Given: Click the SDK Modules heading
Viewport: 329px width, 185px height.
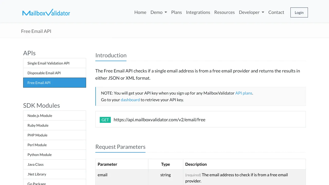Looking at the screenshot, I should tap(41, 105).
